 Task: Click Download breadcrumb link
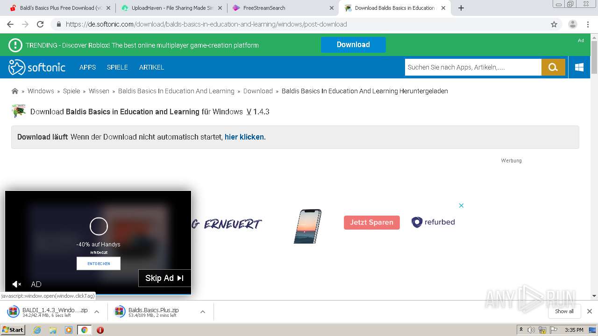point(258,91)
